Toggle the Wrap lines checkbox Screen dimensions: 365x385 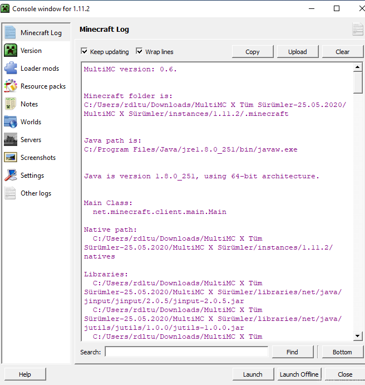[x=139, y=51]
